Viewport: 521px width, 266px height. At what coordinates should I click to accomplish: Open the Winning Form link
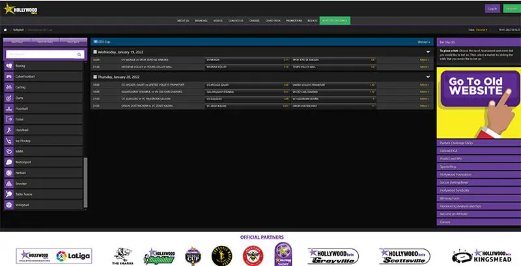[479, 198]
